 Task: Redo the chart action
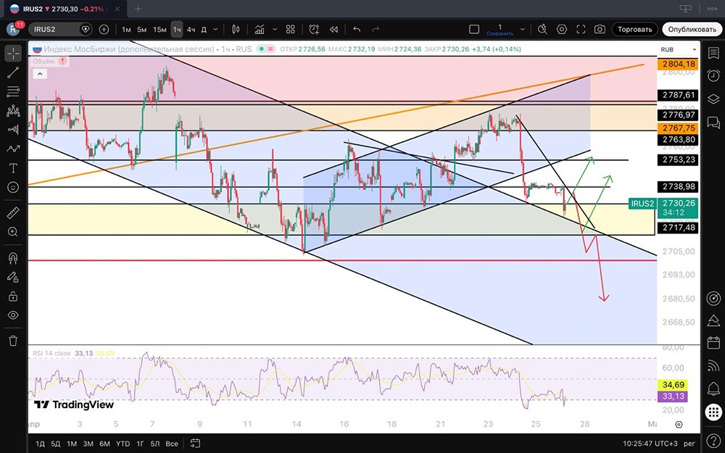376,29
